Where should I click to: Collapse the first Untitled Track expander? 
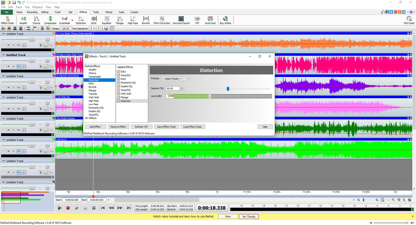4,34
